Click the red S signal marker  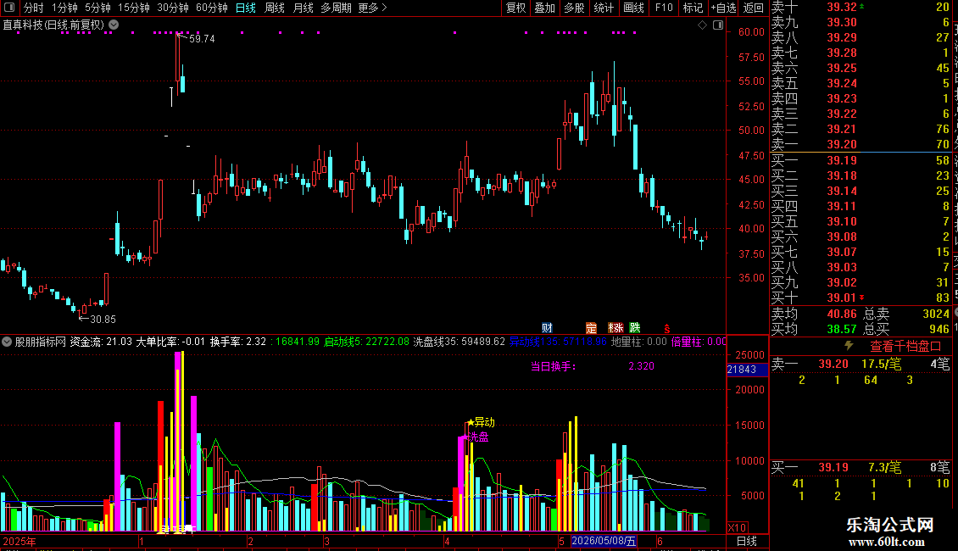[x=667, y=329]
